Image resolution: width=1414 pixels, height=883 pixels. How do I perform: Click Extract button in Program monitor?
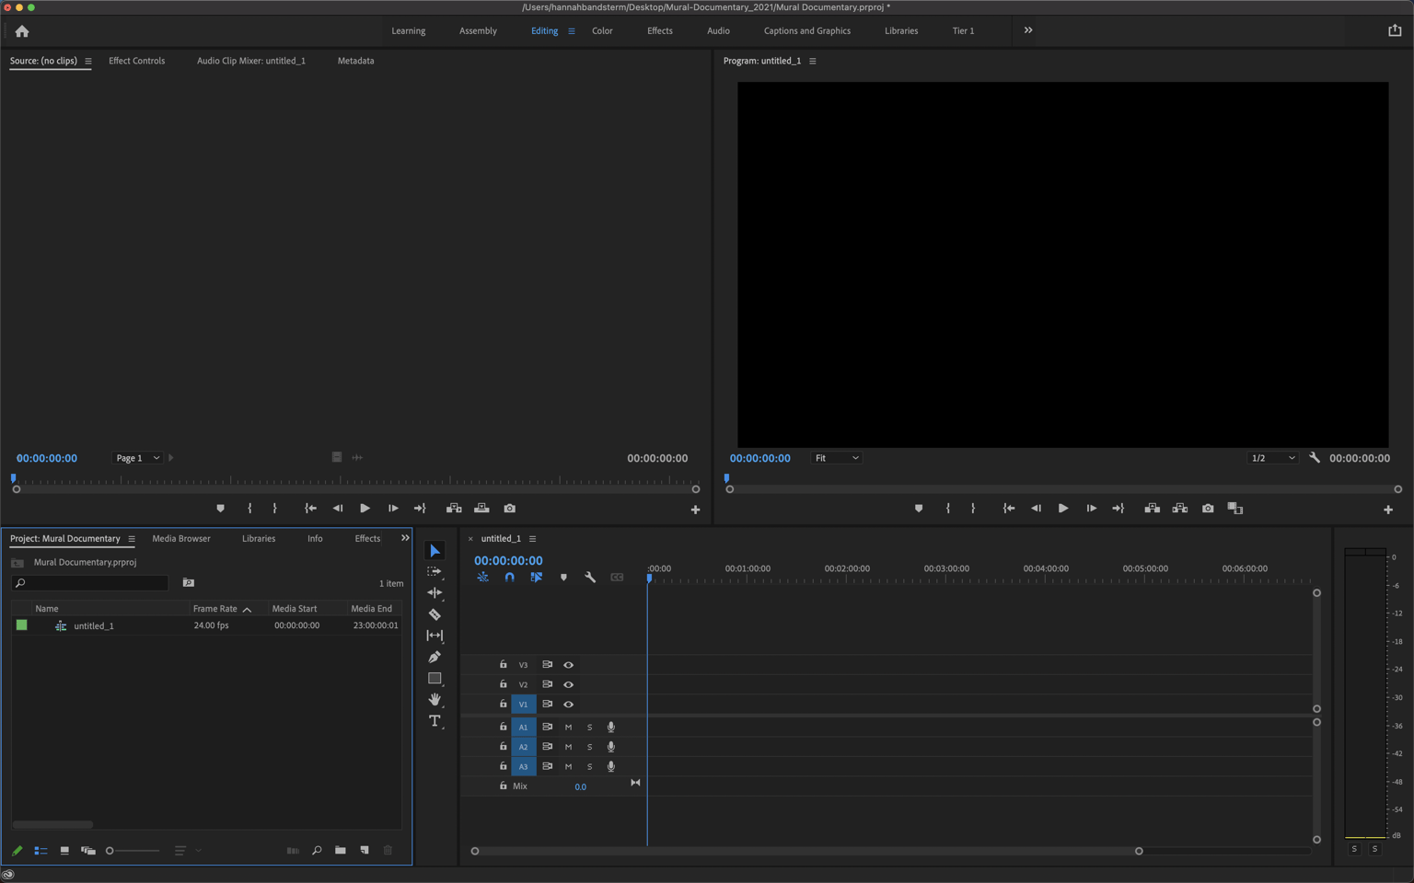pyautogui.click(x=1179, y=509)
